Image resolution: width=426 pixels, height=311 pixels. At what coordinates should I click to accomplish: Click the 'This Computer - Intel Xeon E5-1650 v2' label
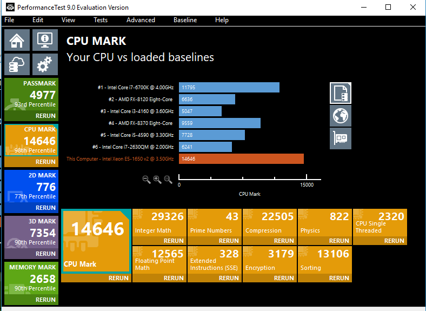tap(120, 159)
